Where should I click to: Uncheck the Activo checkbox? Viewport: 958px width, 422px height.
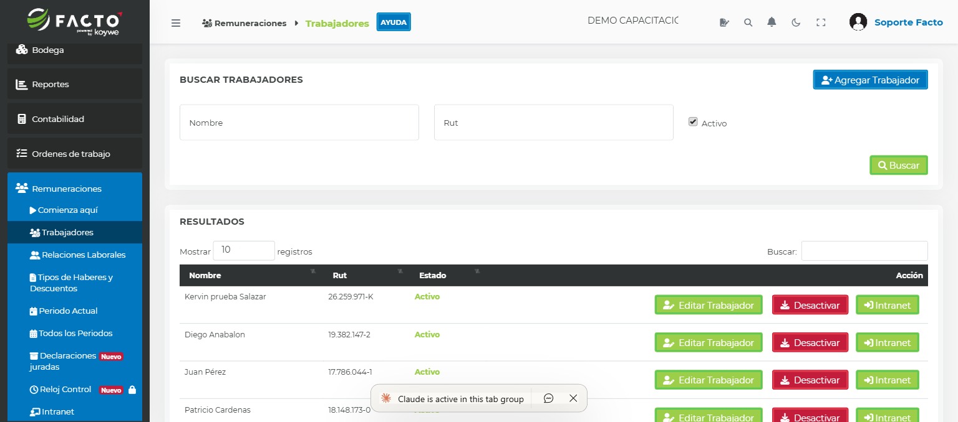point(693,122)
